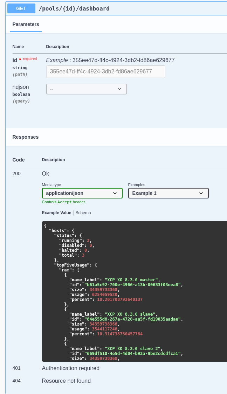Click the blue GET method badge
Viewport: 227px width, 394px height.
click(x=21, y=8)
